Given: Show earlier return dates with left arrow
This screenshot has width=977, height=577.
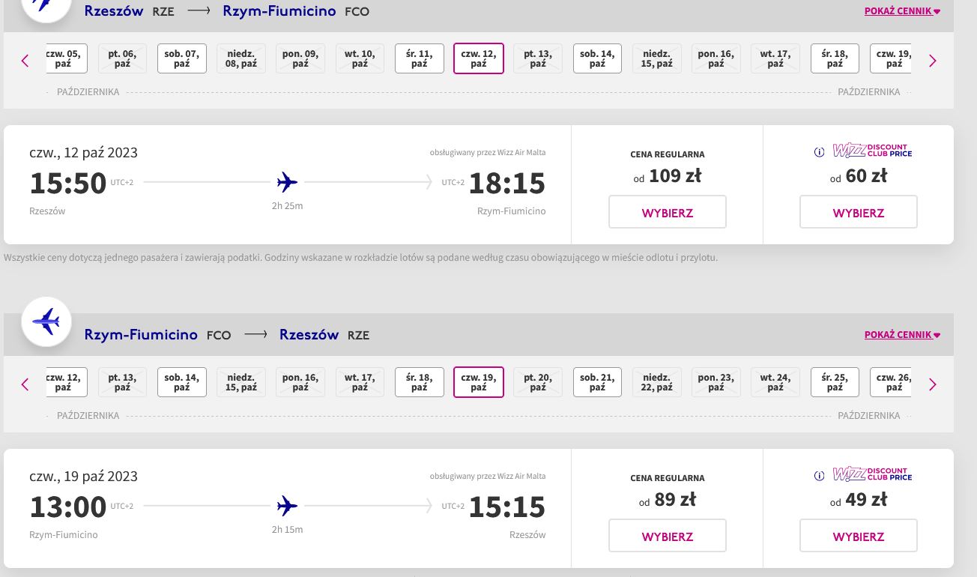Looking at the screenshot, I should click(25, 384).
